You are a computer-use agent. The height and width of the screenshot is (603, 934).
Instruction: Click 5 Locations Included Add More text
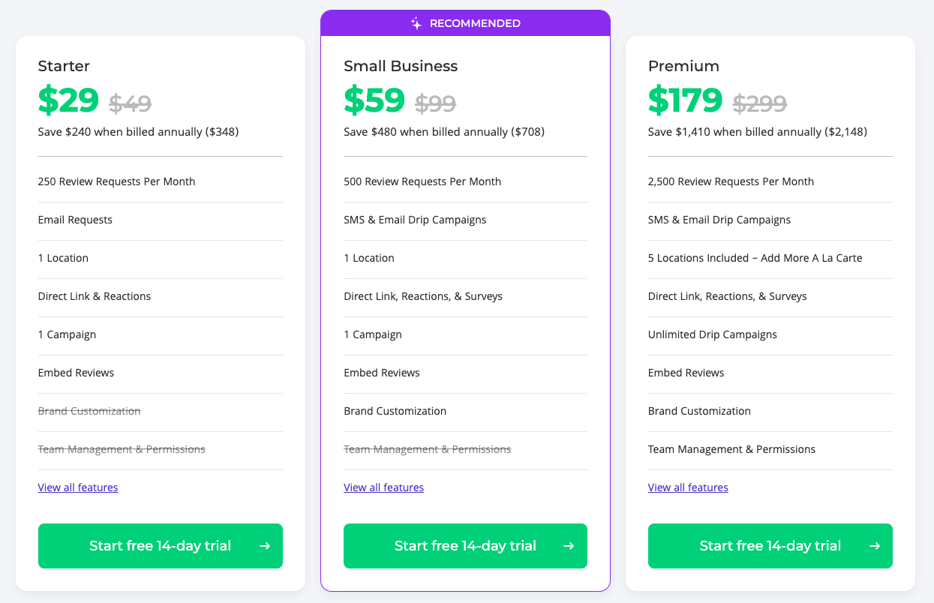pos(755,258)
